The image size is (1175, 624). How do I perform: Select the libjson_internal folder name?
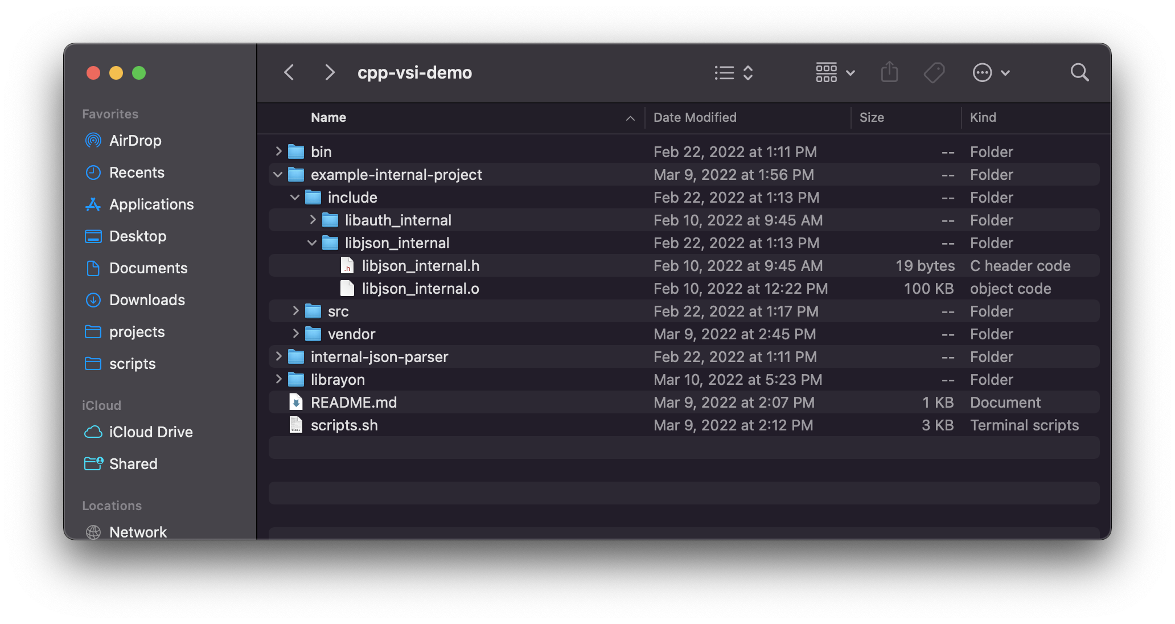397,243
